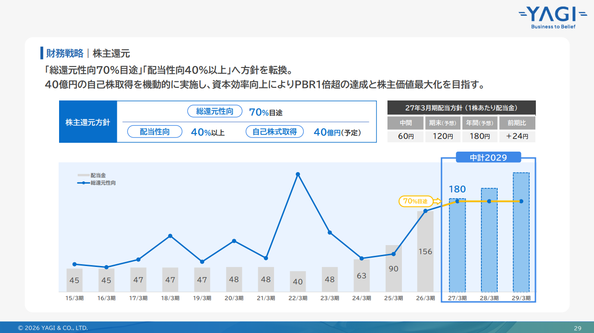The height and width of the screenshot is (333, 594).
Task: Click the 配当性向 pill label
Action: 155,132
